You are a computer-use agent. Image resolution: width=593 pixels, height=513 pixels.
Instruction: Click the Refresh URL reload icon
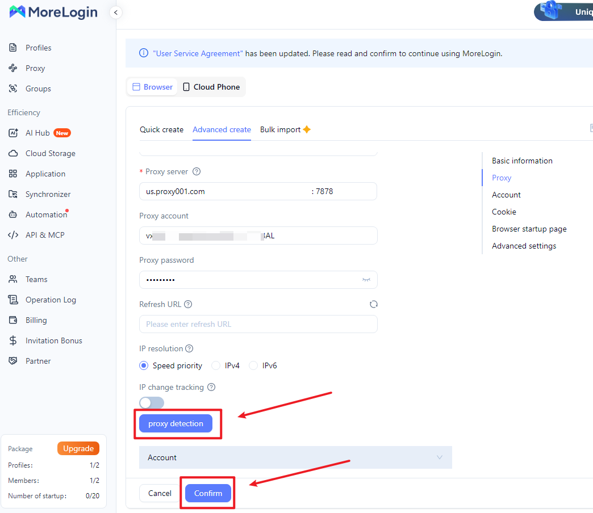click(374, 305)
